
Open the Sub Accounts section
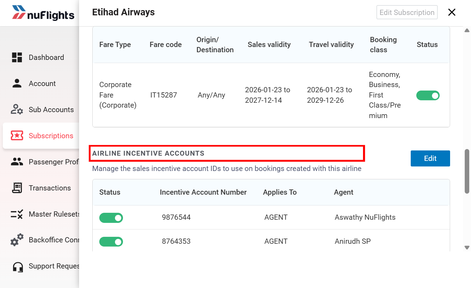point(51,110)
